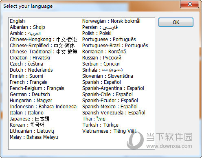Pick French : Français entry
Image resolution: width=202 pixels, height=158 pixels.
click(x=29, y=82)
